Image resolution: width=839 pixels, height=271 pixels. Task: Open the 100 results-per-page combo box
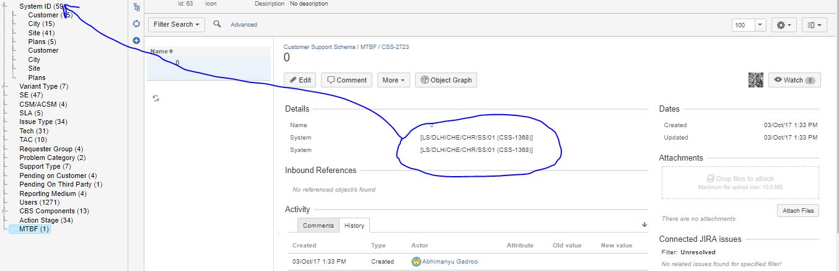click(749, 25)
